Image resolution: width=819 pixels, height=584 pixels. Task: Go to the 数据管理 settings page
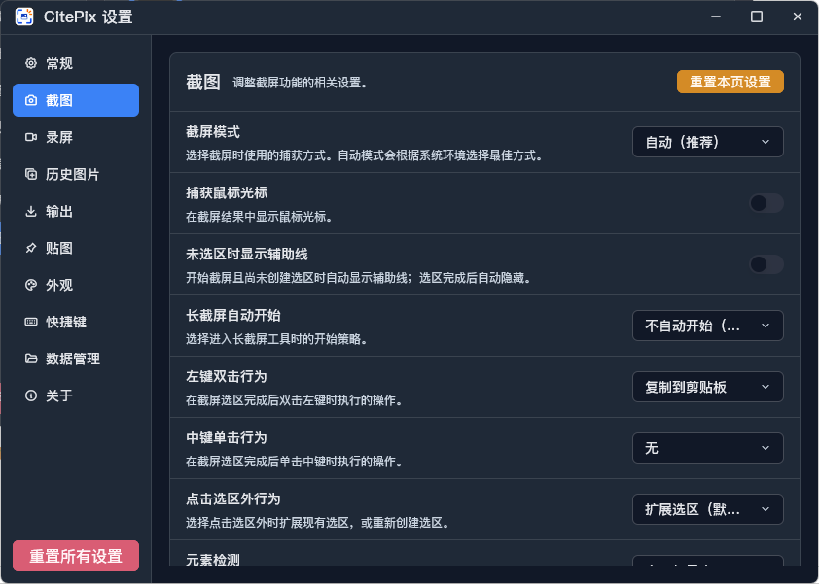76,359
